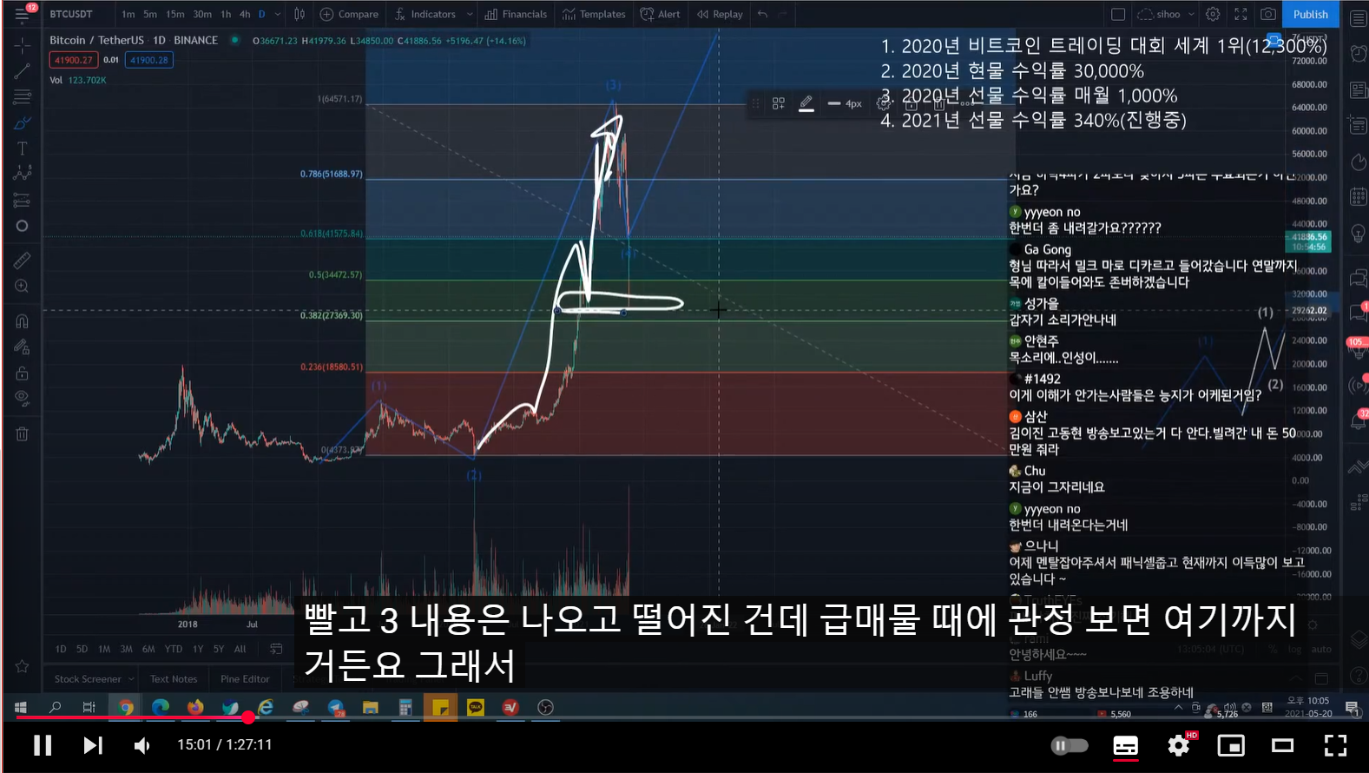Toggle lock all drawing tools
Viewport: 1369px width, 773px height.
[x=23, y=373]
